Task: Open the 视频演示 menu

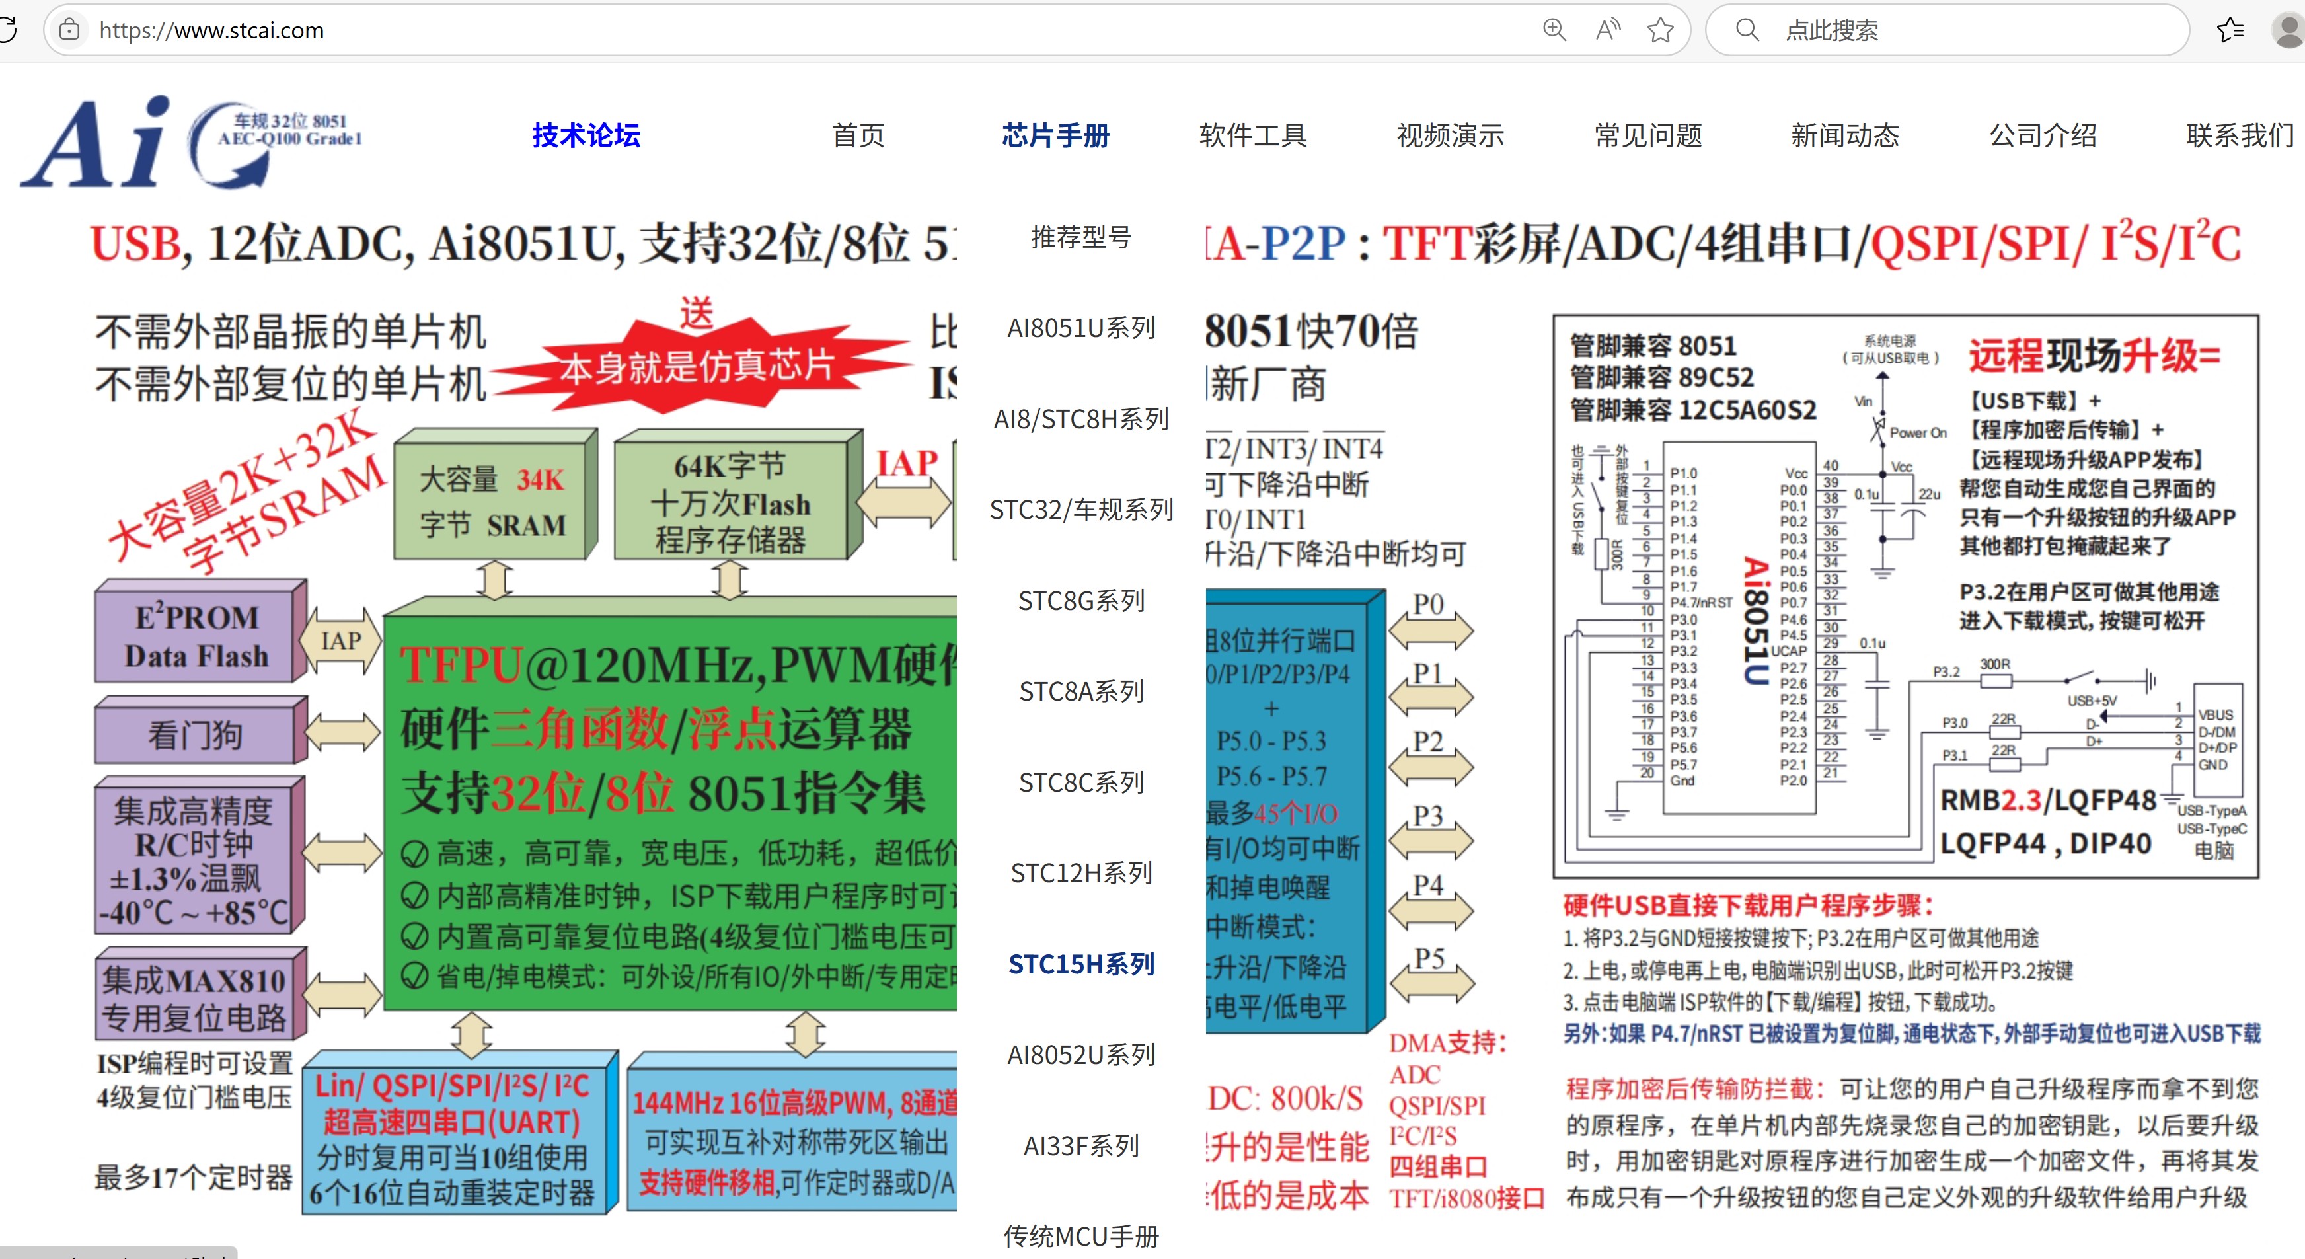Action: click(1451, 135)
